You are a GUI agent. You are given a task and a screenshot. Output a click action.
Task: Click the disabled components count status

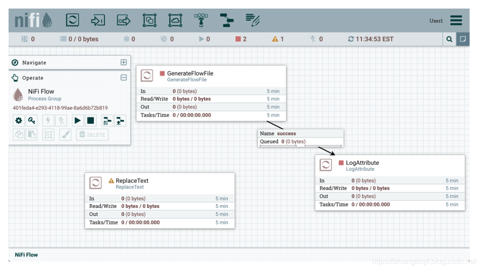point(316,39)
